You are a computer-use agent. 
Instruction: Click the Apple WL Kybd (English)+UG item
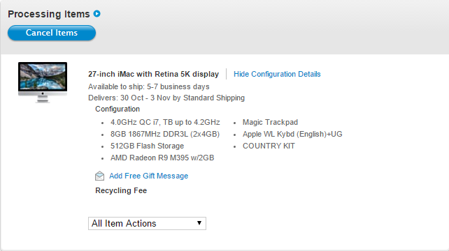(x=292, y=134)
